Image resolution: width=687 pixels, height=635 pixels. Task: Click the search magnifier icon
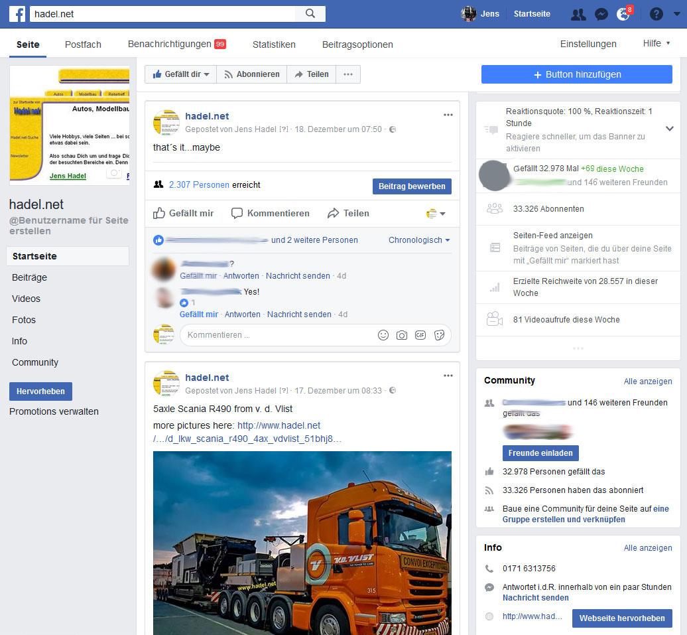point(310,13)
